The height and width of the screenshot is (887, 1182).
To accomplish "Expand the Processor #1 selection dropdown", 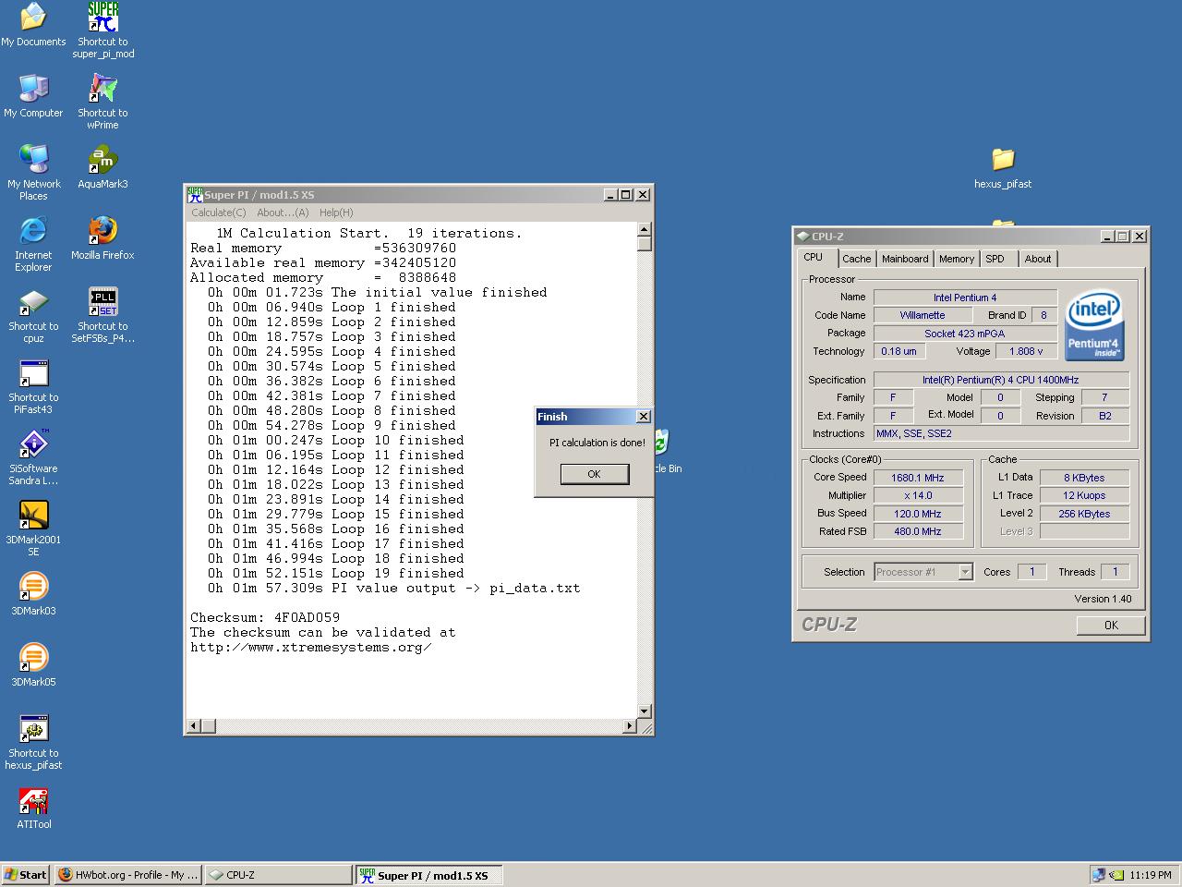I will click(x=965, y=572).
